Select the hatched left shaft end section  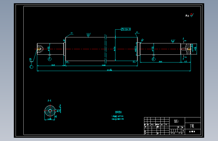[40, 49]
